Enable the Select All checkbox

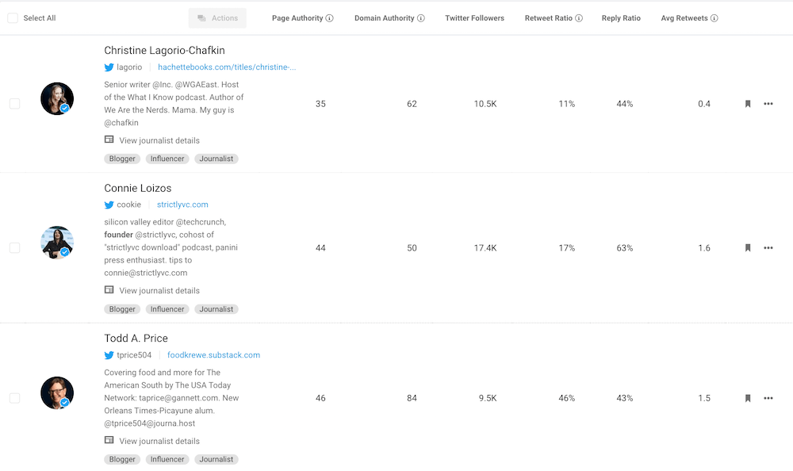[12, 17]
